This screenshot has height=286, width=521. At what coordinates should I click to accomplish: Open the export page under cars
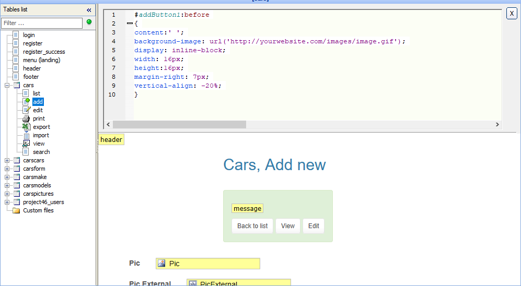coord(41,127)
